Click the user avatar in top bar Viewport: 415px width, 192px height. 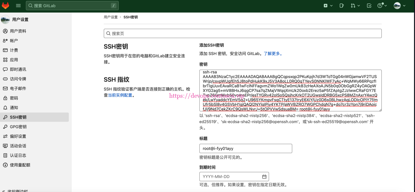click(x=397, y=5)
